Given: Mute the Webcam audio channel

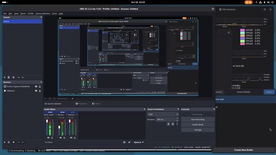Looking at the screenshot, I should coord(71,138).
